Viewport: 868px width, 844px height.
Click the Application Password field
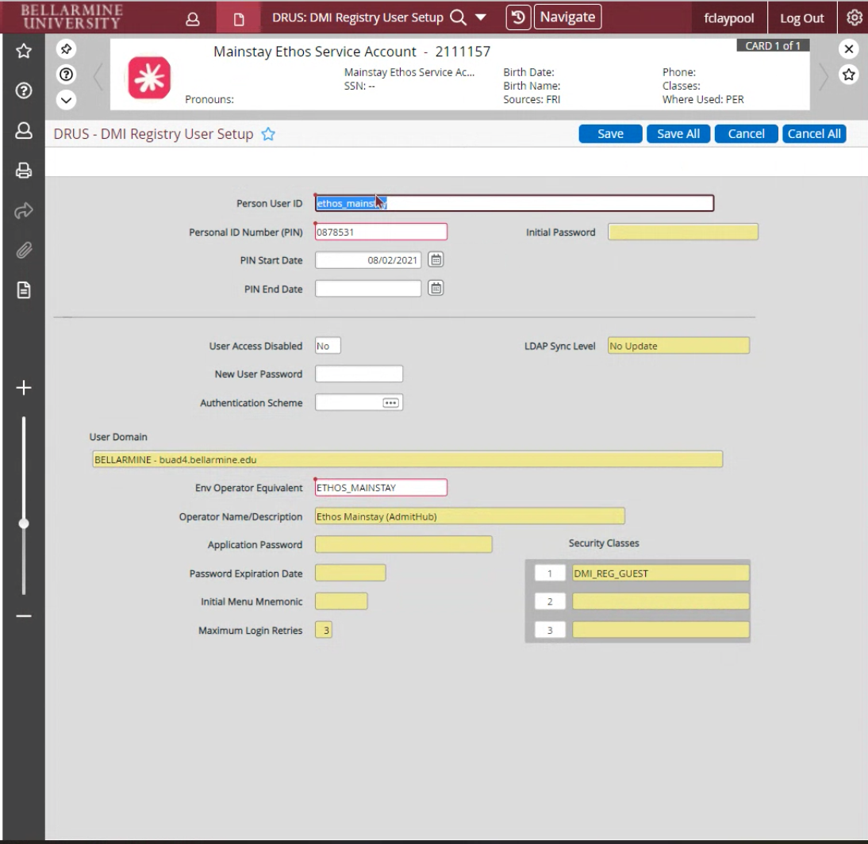point(403,545)
